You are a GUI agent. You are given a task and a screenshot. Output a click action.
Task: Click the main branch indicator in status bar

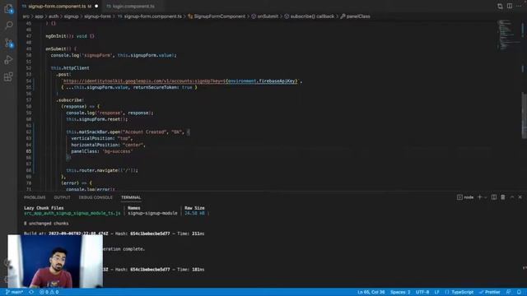click(14, 292)
